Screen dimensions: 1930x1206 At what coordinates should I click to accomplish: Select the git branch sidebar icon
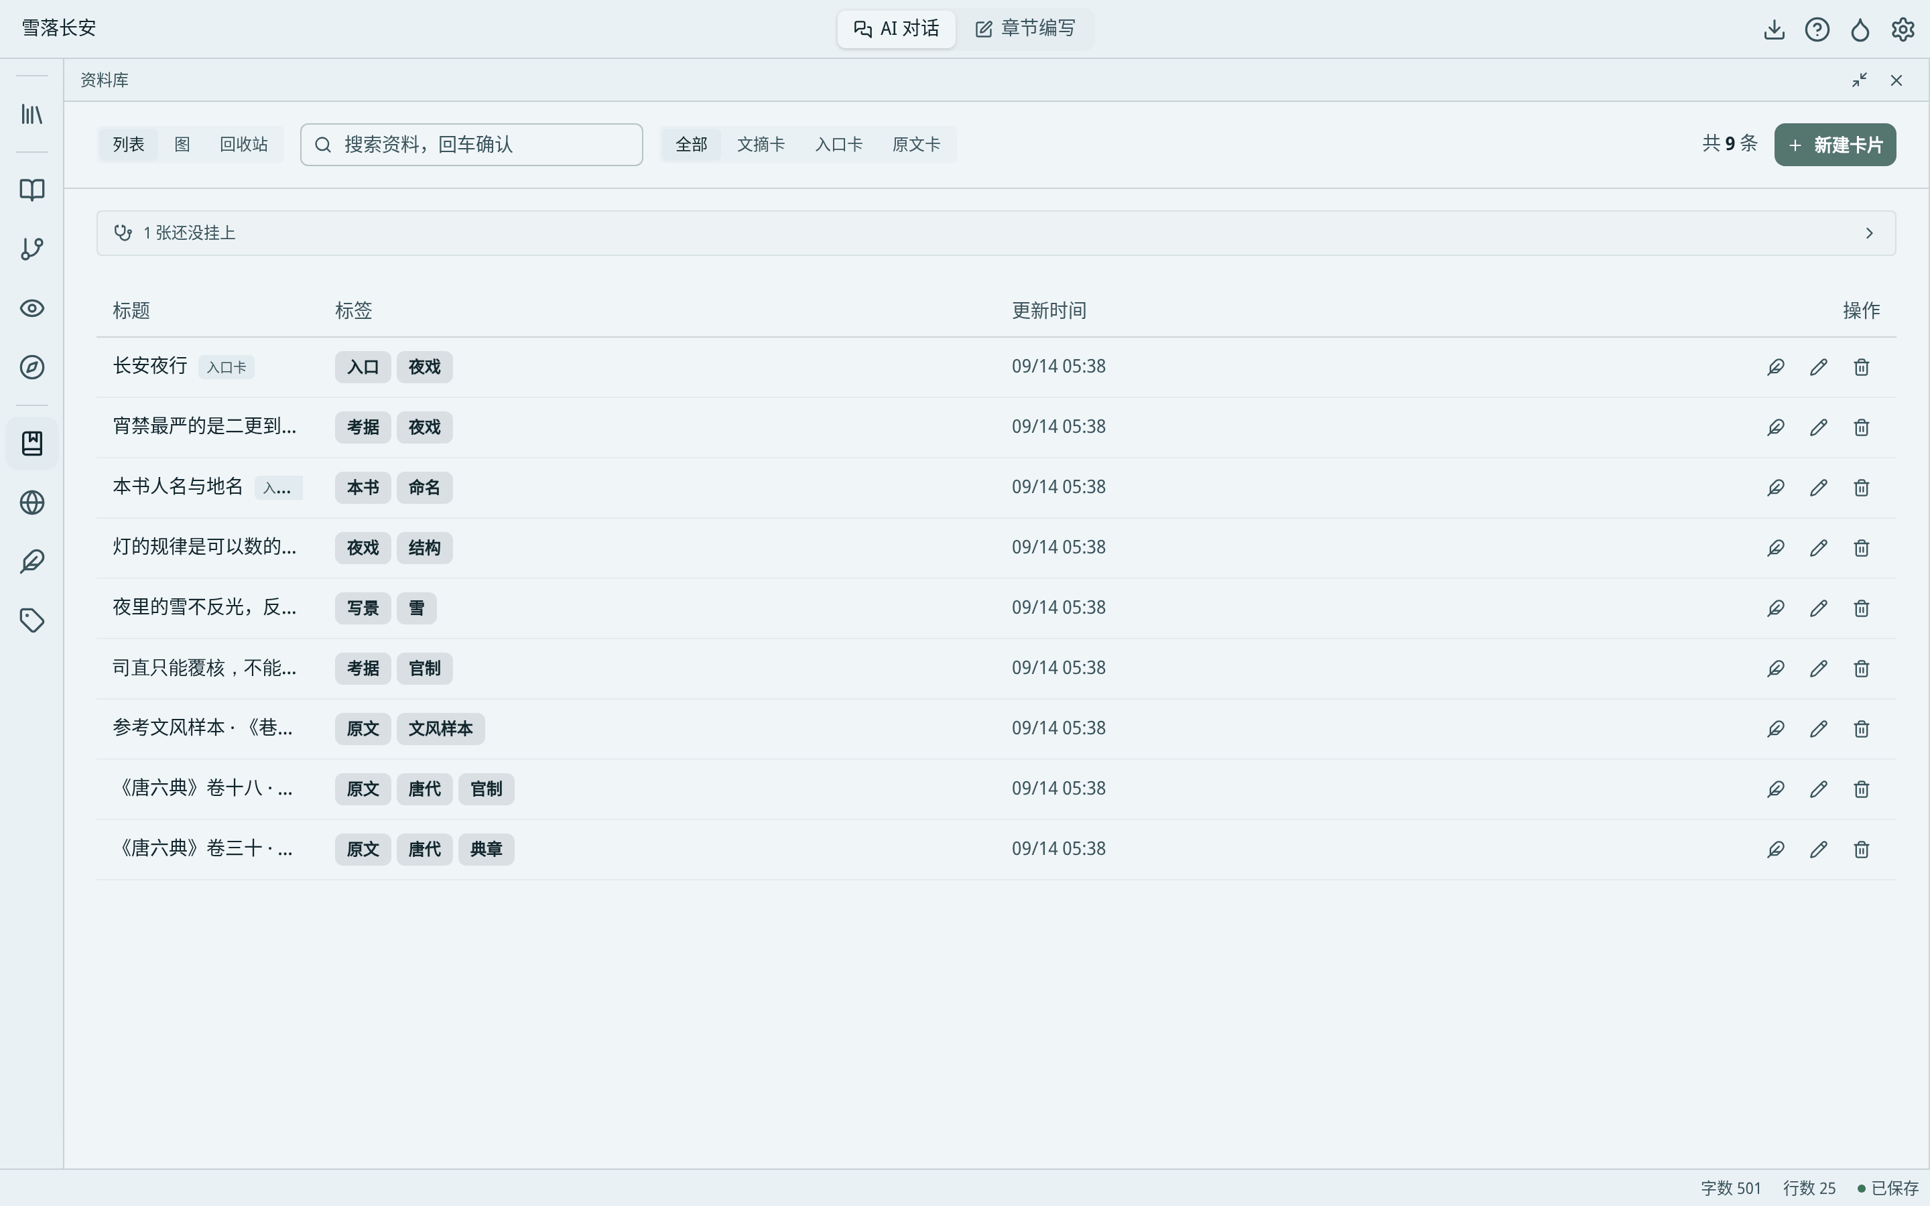[x=32, y=249]
